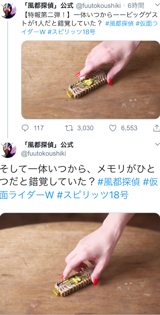Open #風都探偵 hashtag in first tweet

pos(119,24)
